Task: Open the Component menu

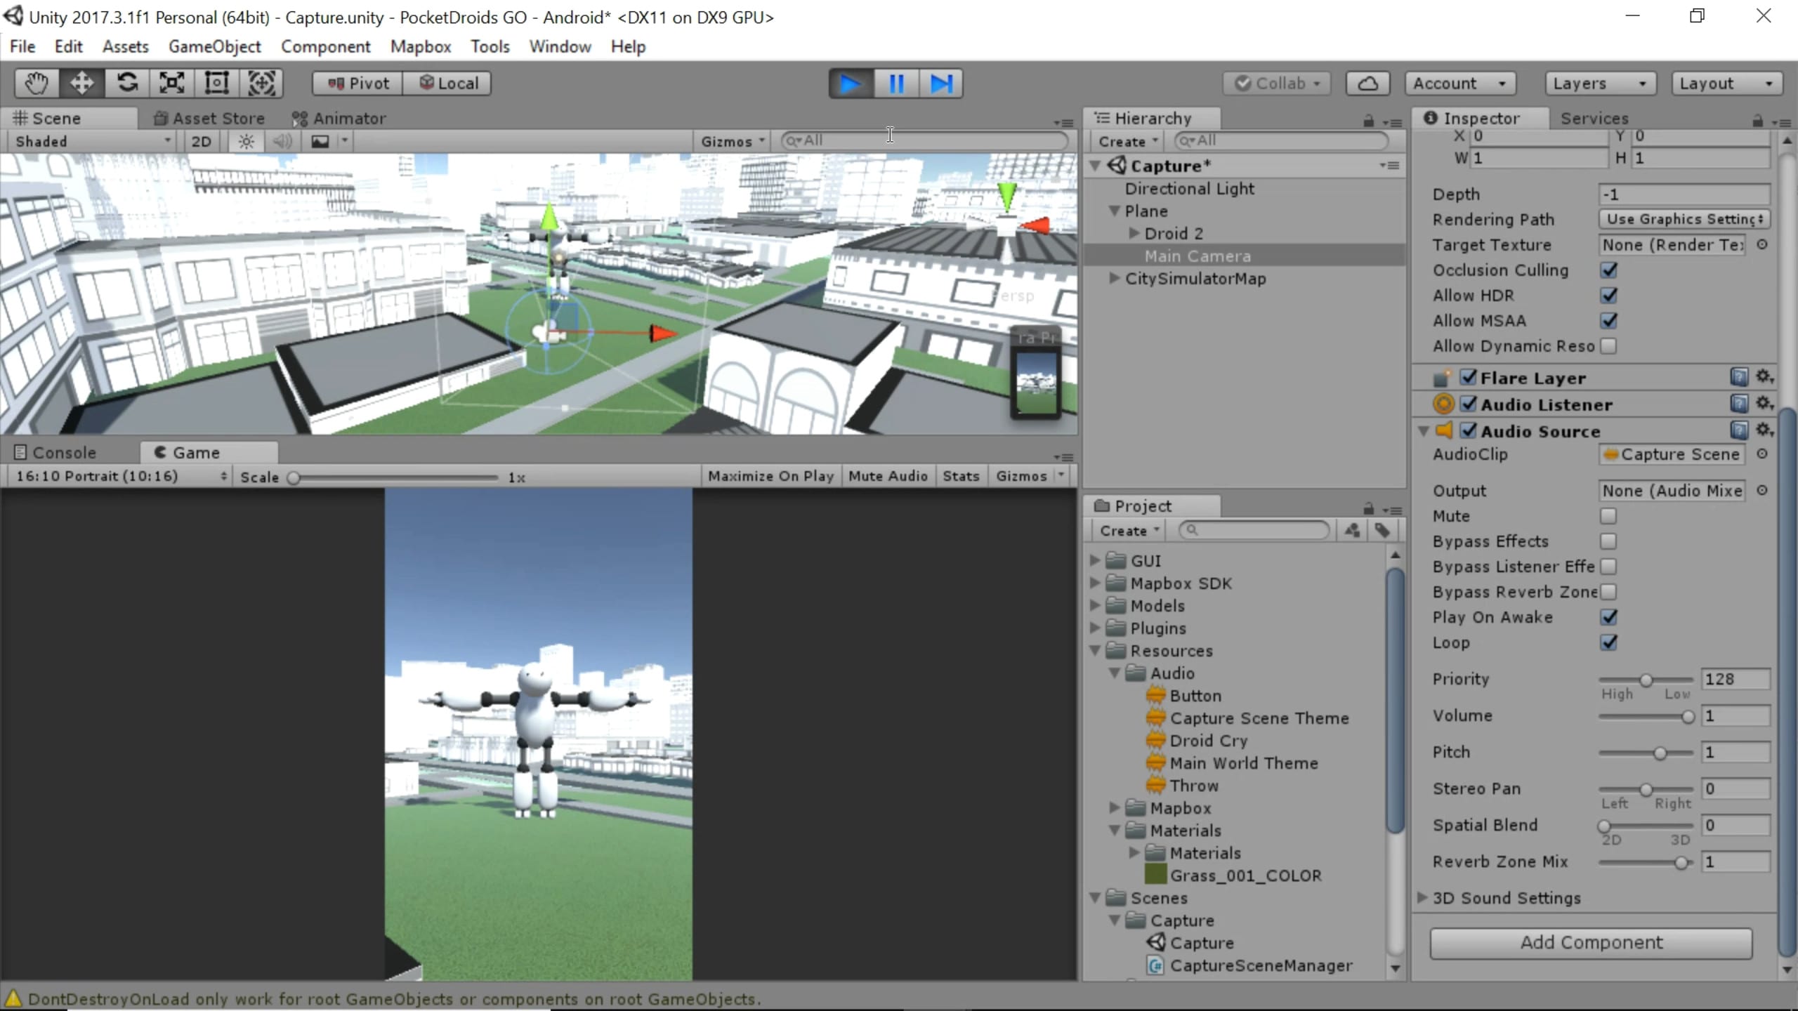Action: click(x=325, y=46)
